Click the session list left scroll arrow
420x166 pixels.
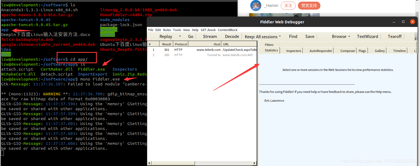pyautogui.click(x=150, y=163)
